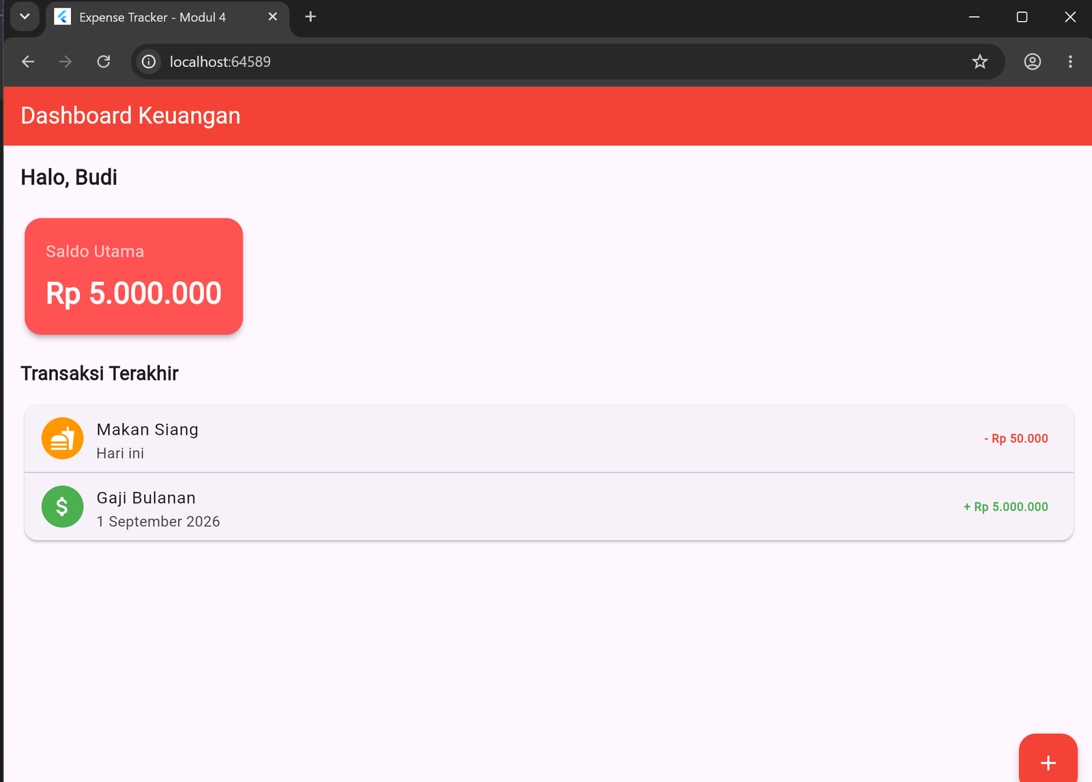Close the Expense Tracker tab
The image size is (1092, 782).
point(272,17)
